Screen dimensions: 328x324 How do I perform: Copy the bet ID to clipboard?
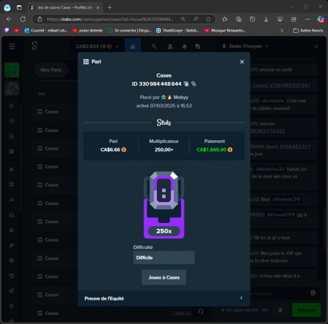pyautogui.click(x=186, y=84)
